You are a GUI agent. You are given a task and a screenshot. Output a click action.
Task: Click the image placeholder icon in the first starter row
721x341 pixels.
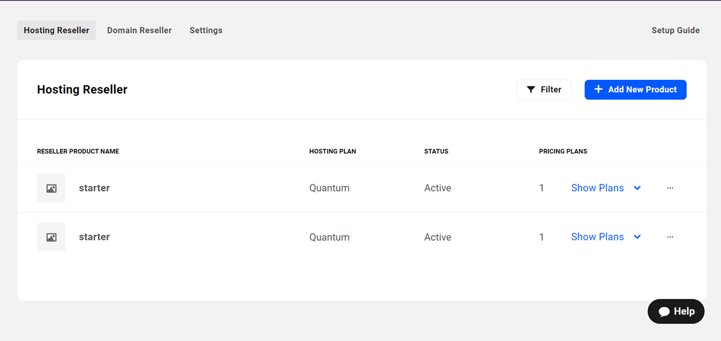click(x=51, y=189)
